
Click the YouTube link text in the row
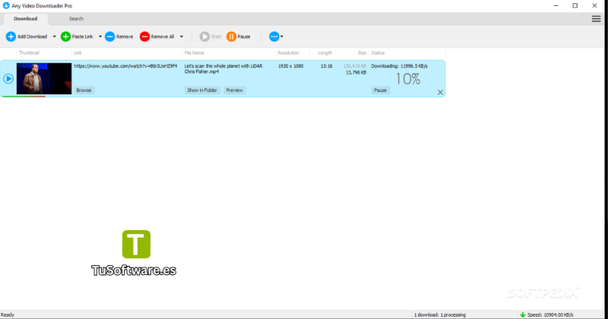pyautogui.click(x=125, y=66)
